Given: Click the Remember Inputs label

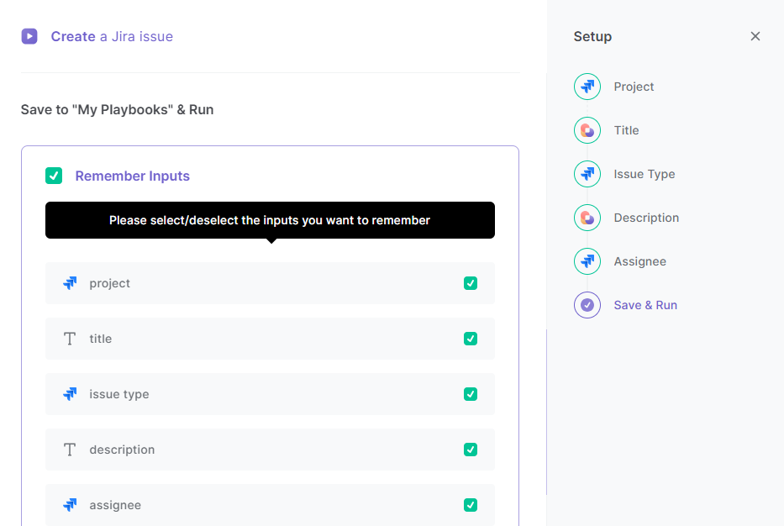Looking at the screenshot, I should [133, 176].
